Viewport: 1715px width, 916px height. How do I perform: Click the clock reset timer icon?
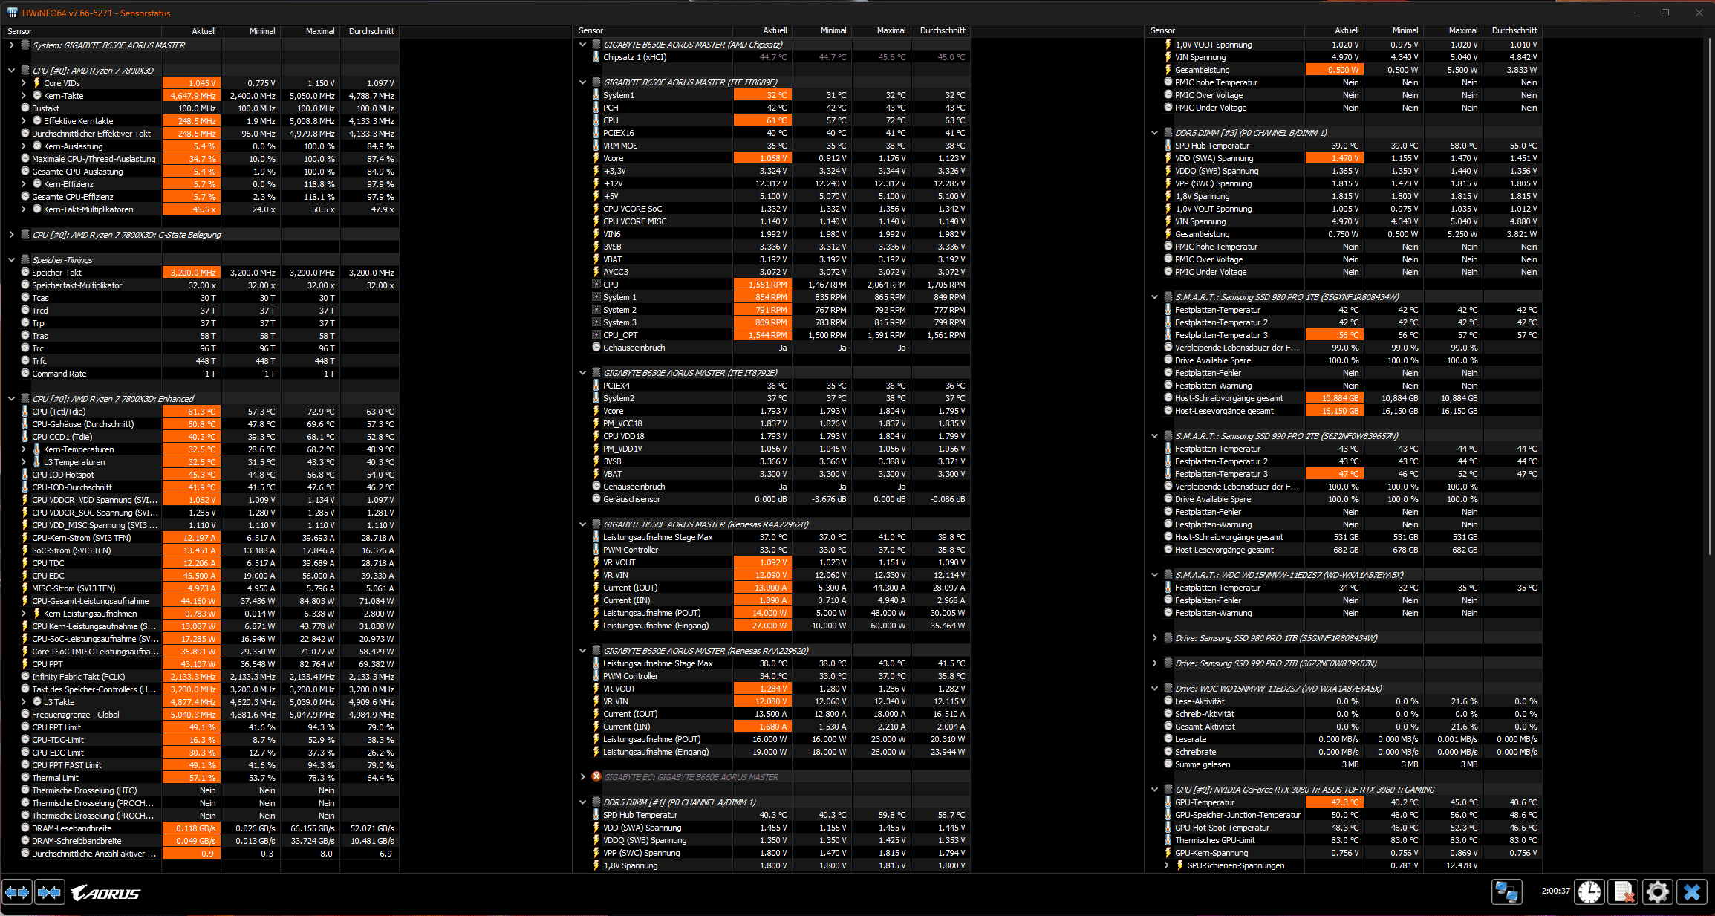click(1589, 891)
